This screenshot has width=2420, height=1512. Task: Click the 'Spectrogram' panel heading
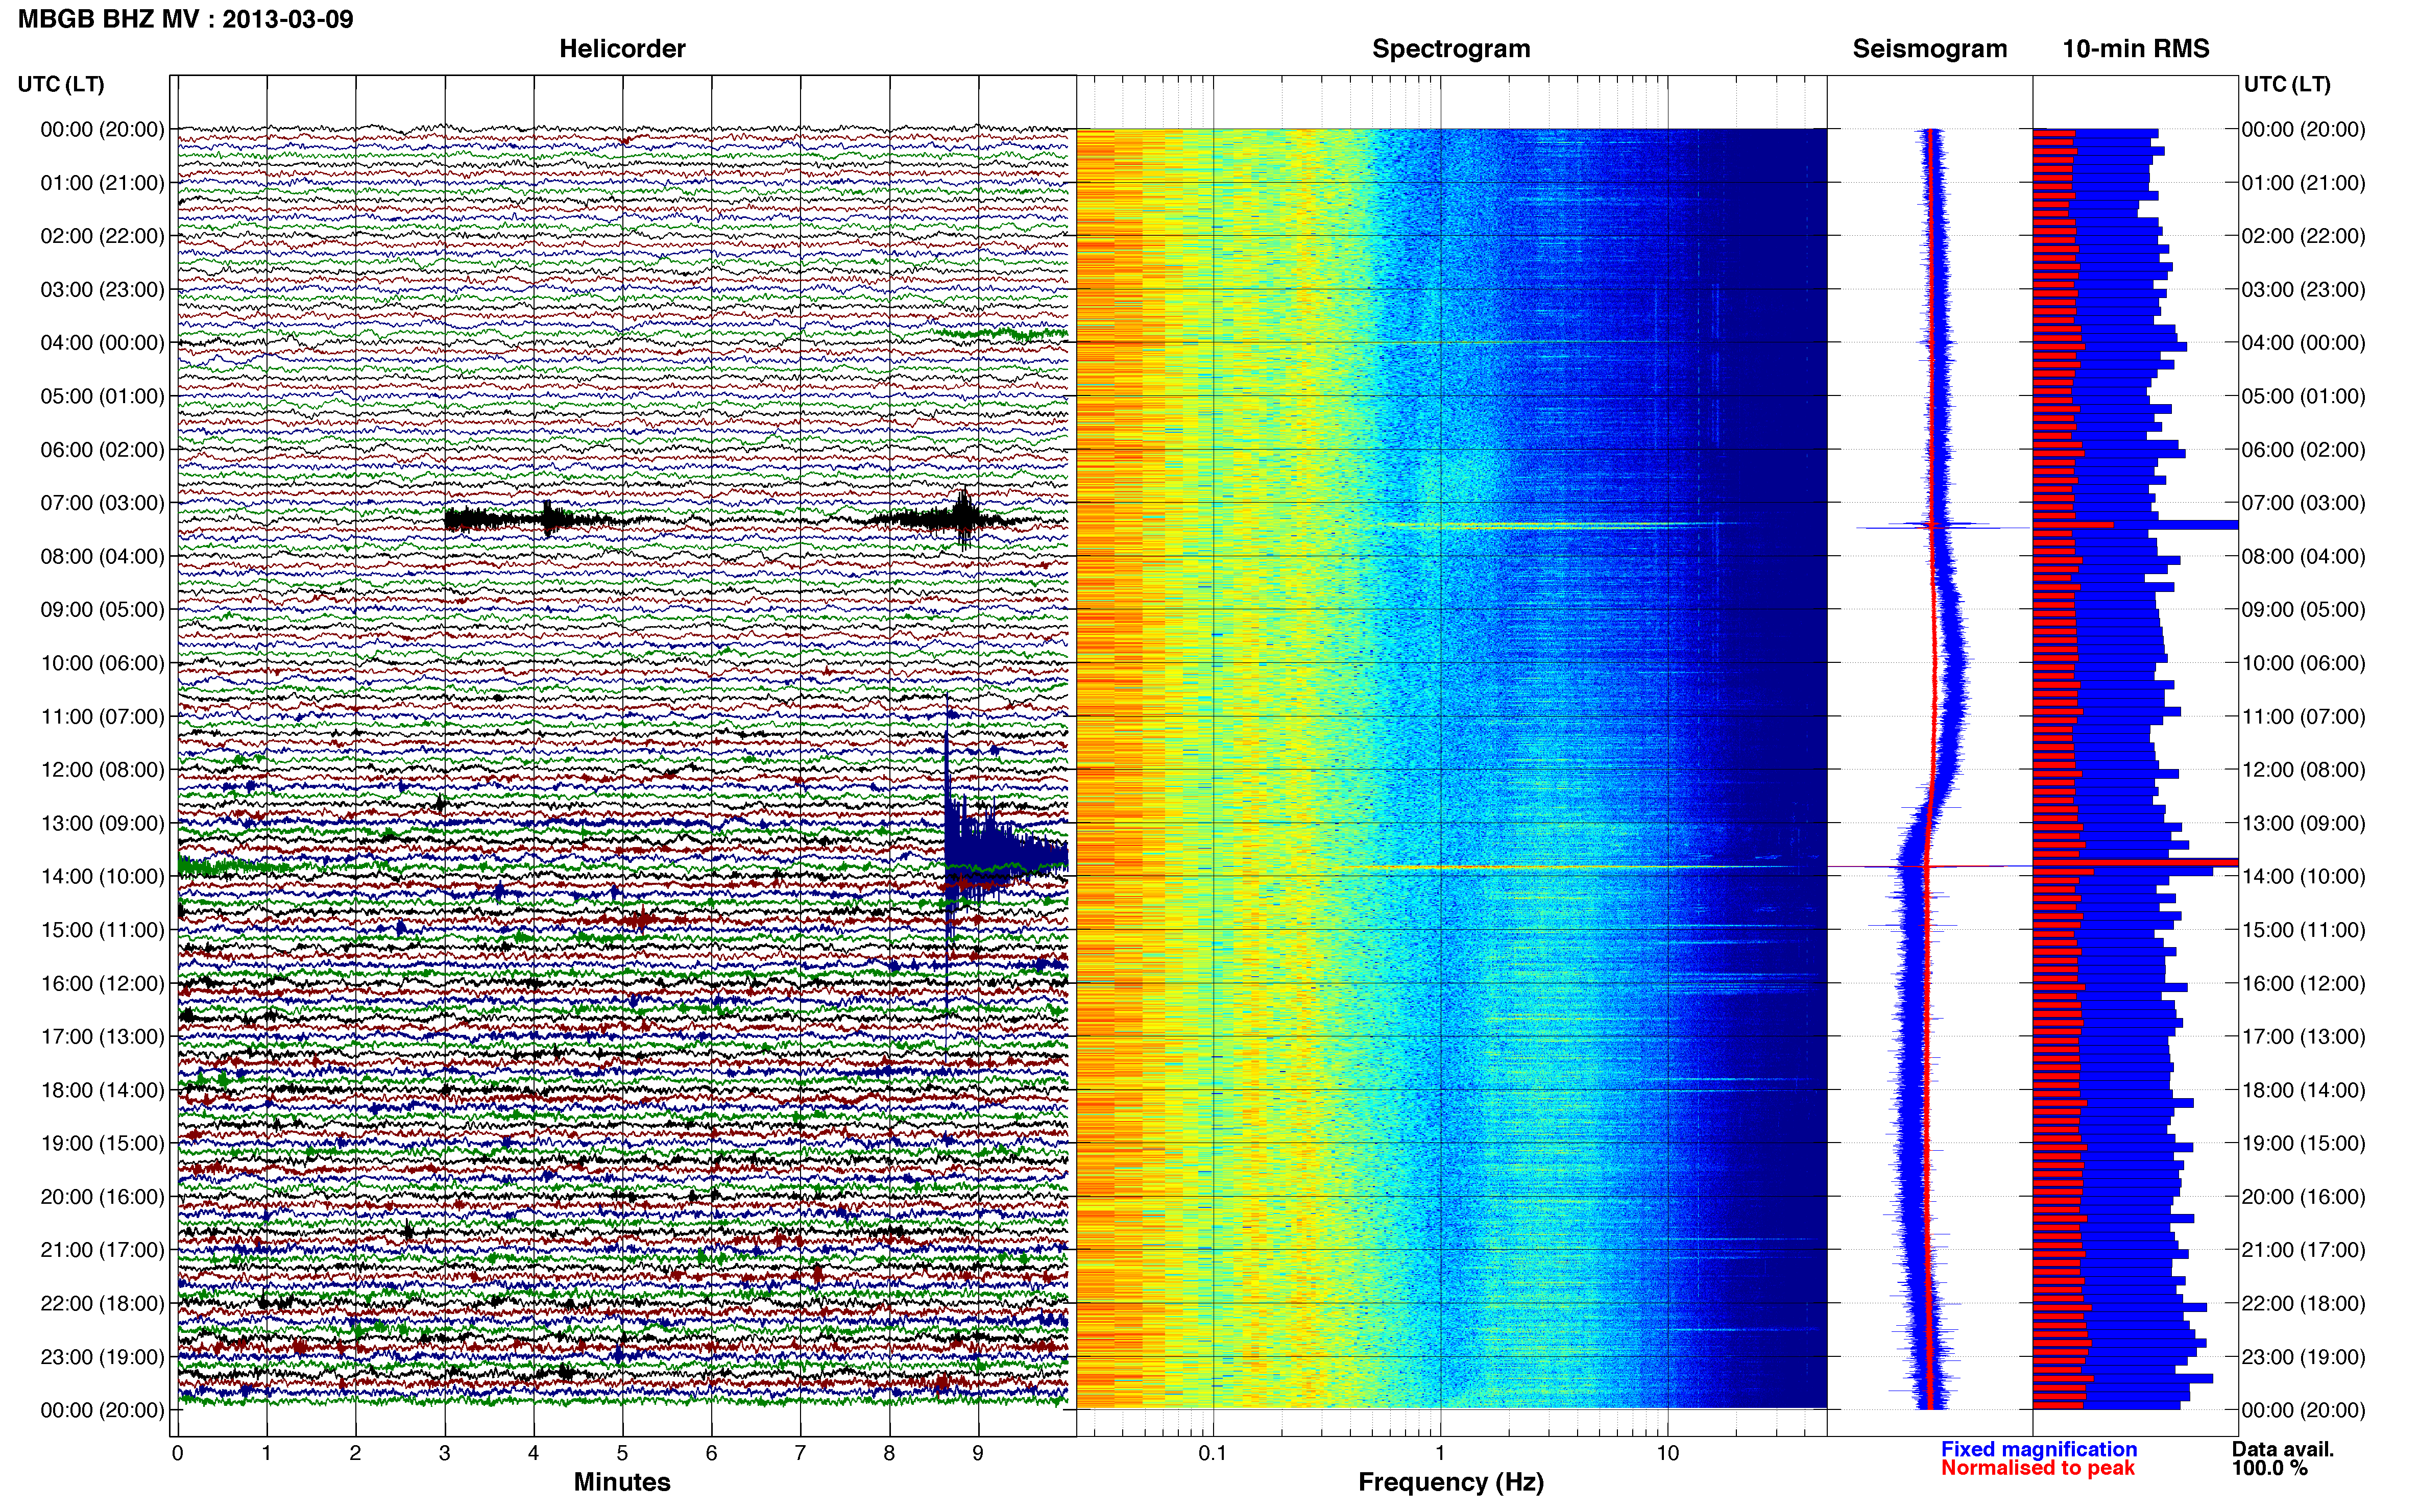click(x=1450, y=49)
